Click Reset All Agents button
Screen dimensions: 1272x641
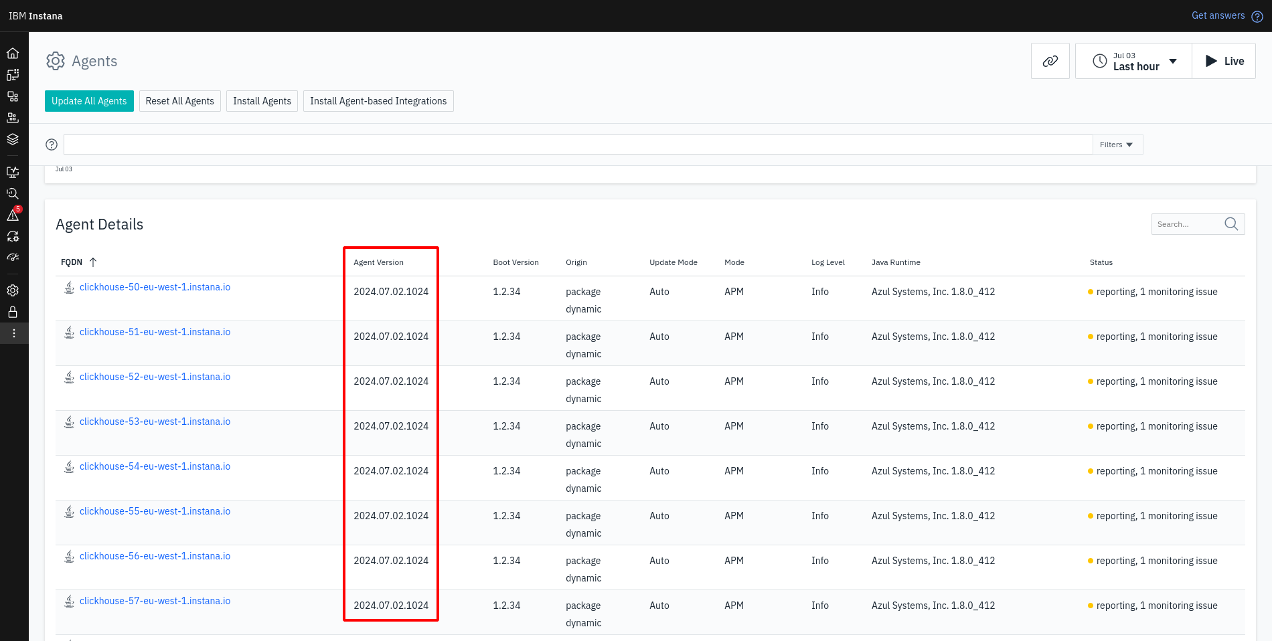click(x=180, y=101)
